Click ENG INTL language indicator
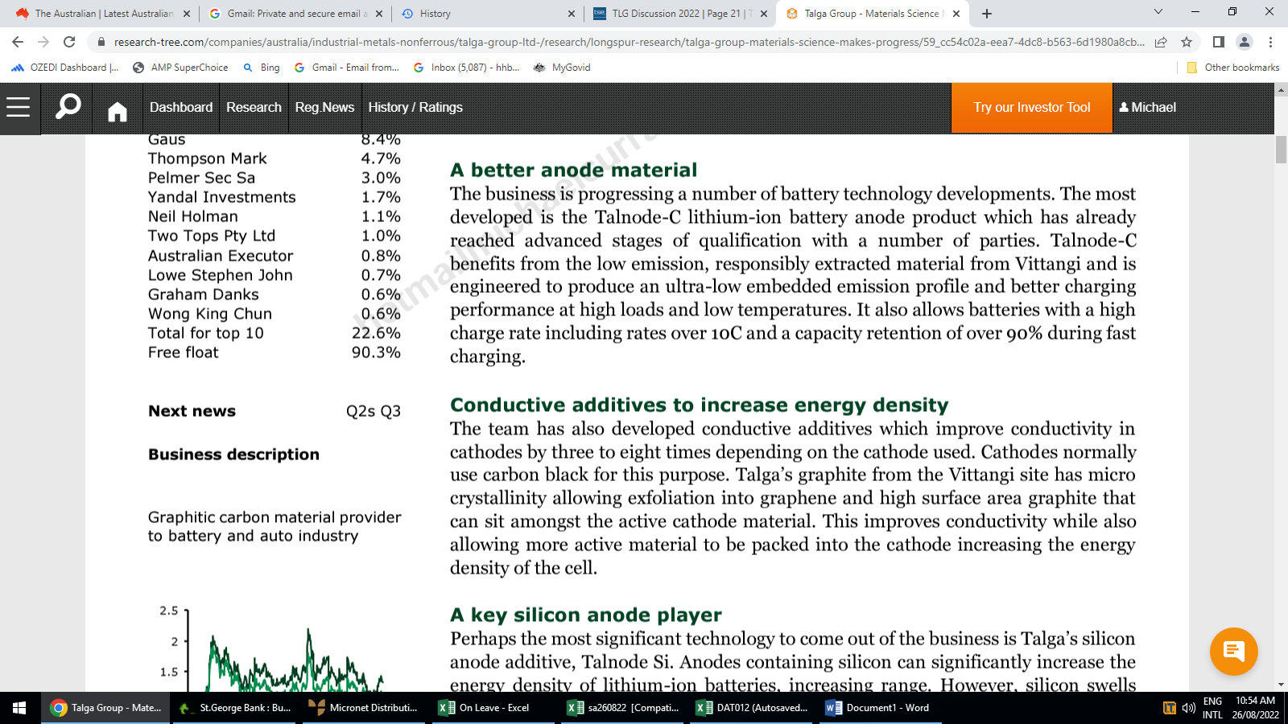 click(x=1213, y=708)
